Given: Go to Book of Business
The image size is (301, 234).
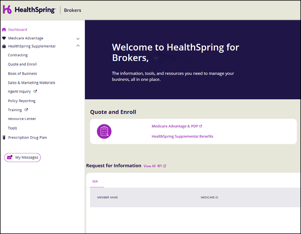Looking at the screenshot, I should click(x=22, y=73).
